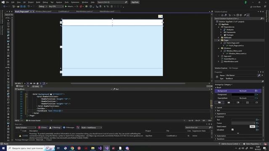Click the Solution Explorer Home icon
Image resolution: width=269 pixels, height=151 pixels.
pos(222,15)
